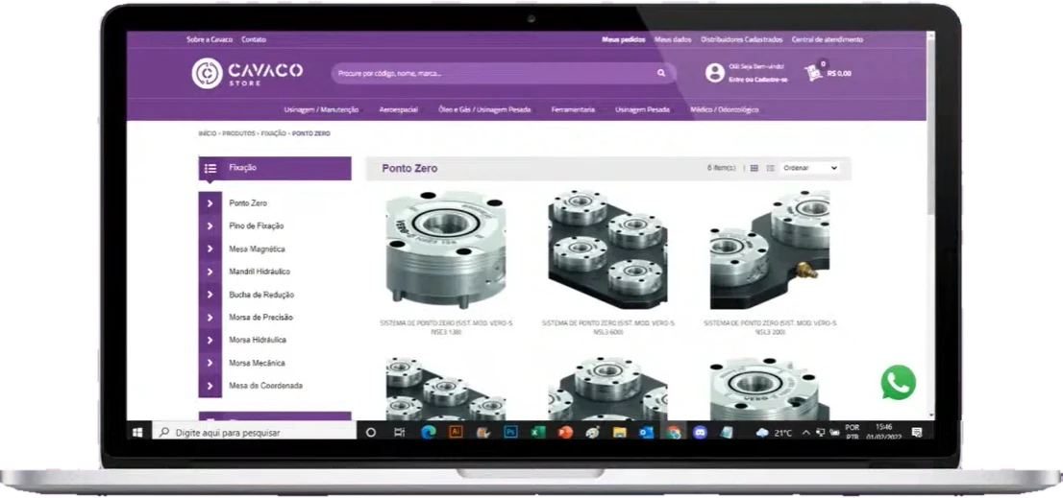
Task: Open VERO-S NSL3 200 product image
Action: pyautogui.click(x=770, y=249)
